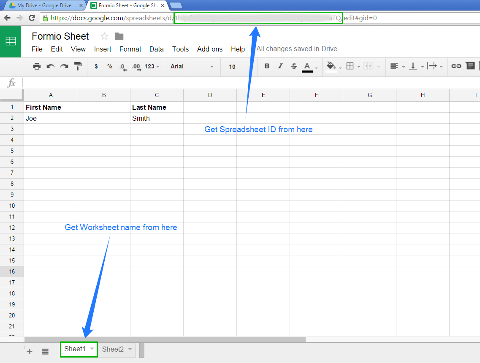Toggle italic formatting

pos(280,66)
